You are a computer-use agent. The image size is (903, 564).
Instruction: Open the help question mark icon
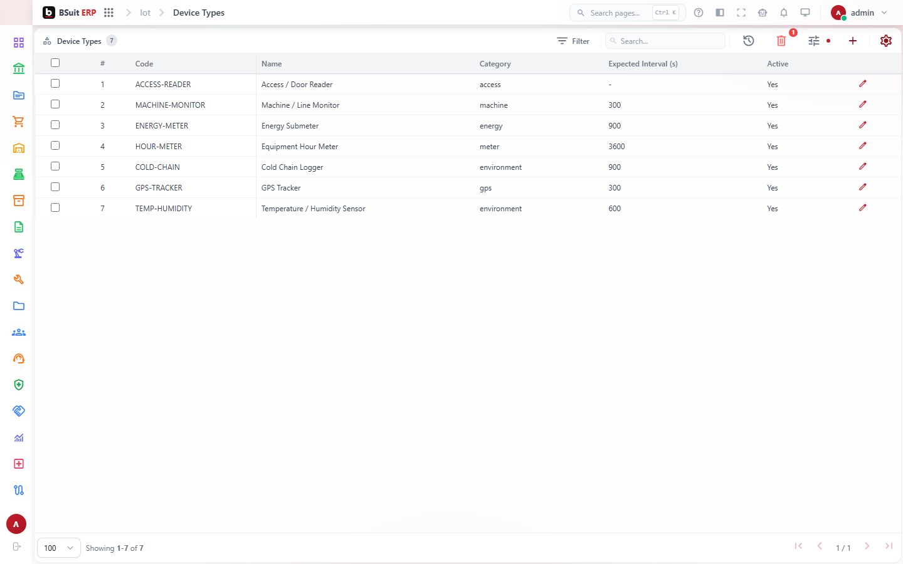coord(699,13)
